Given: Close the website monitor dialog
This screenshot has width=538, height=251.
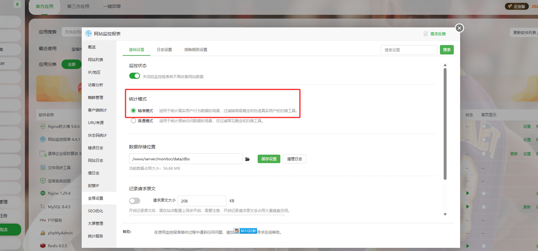Looking at the screenshot, I should pyautogui.click(x=459, y=28).
